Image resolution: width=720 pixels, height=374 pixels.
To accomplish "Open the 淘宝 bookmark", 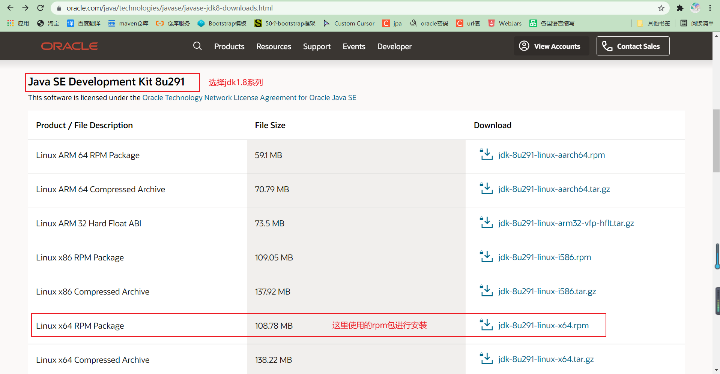I will (48, 23).
